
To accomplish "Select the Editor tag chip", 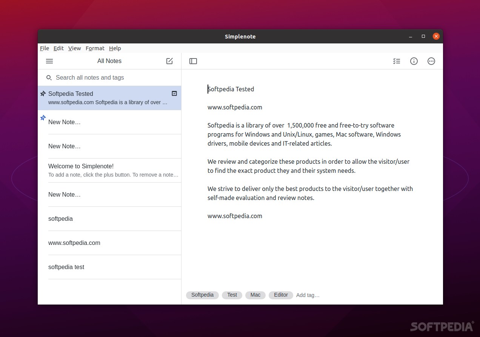I will tap(281, 295).
